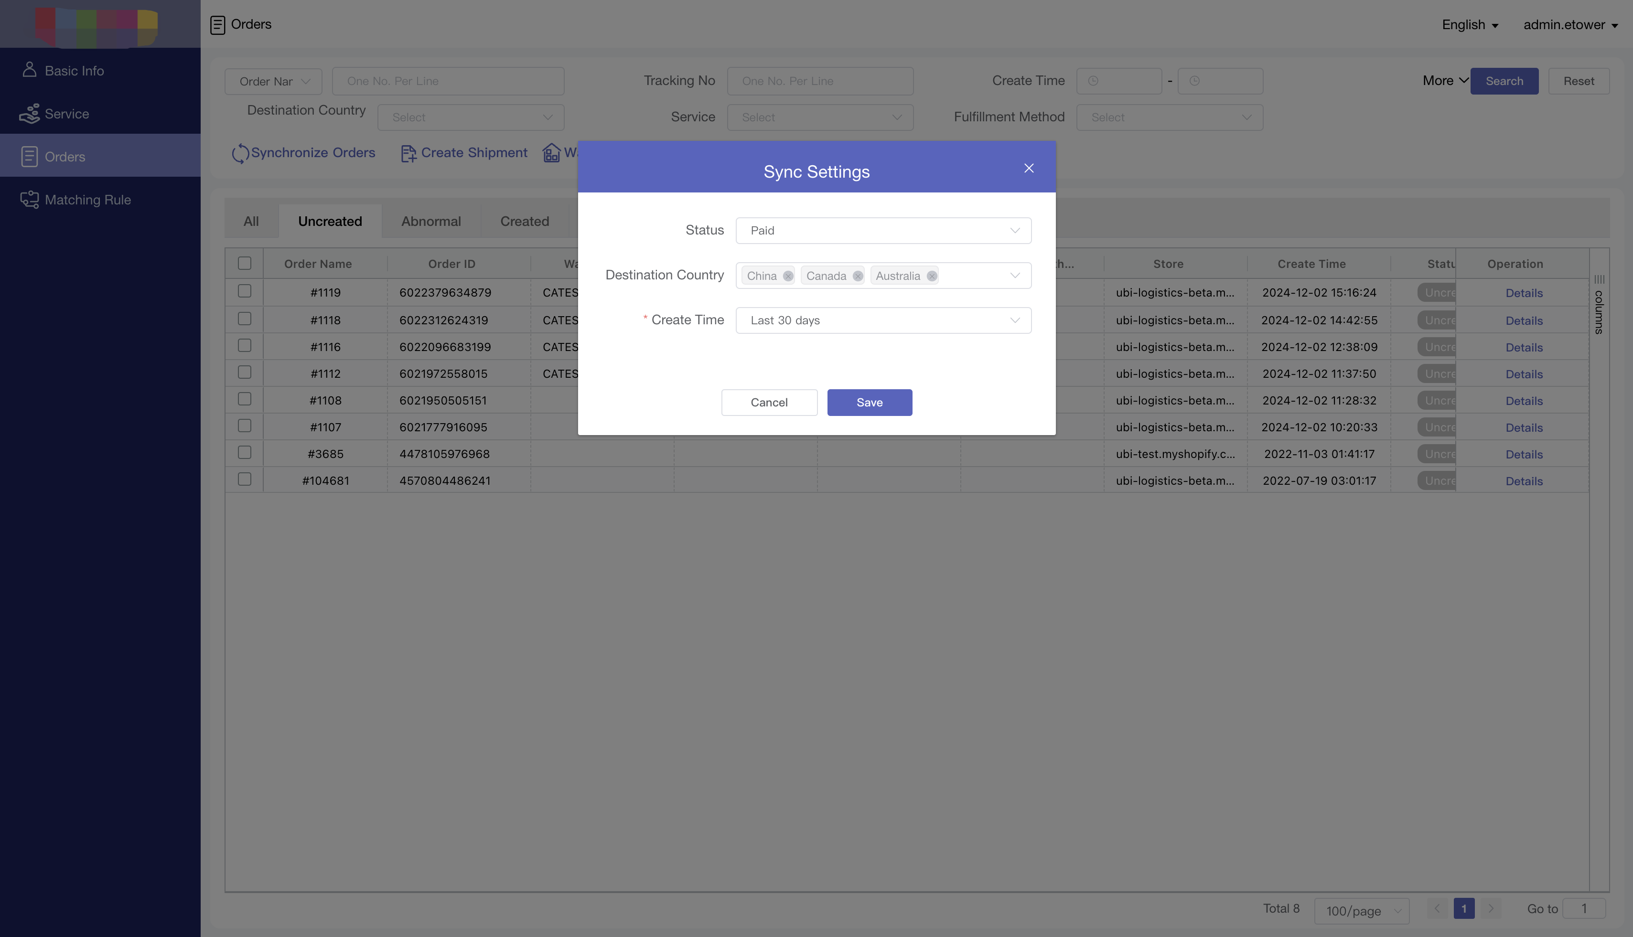This screenshot has width=1633, height=937.
Task: Click the Search button
Action: click(x=1504, y=81)
